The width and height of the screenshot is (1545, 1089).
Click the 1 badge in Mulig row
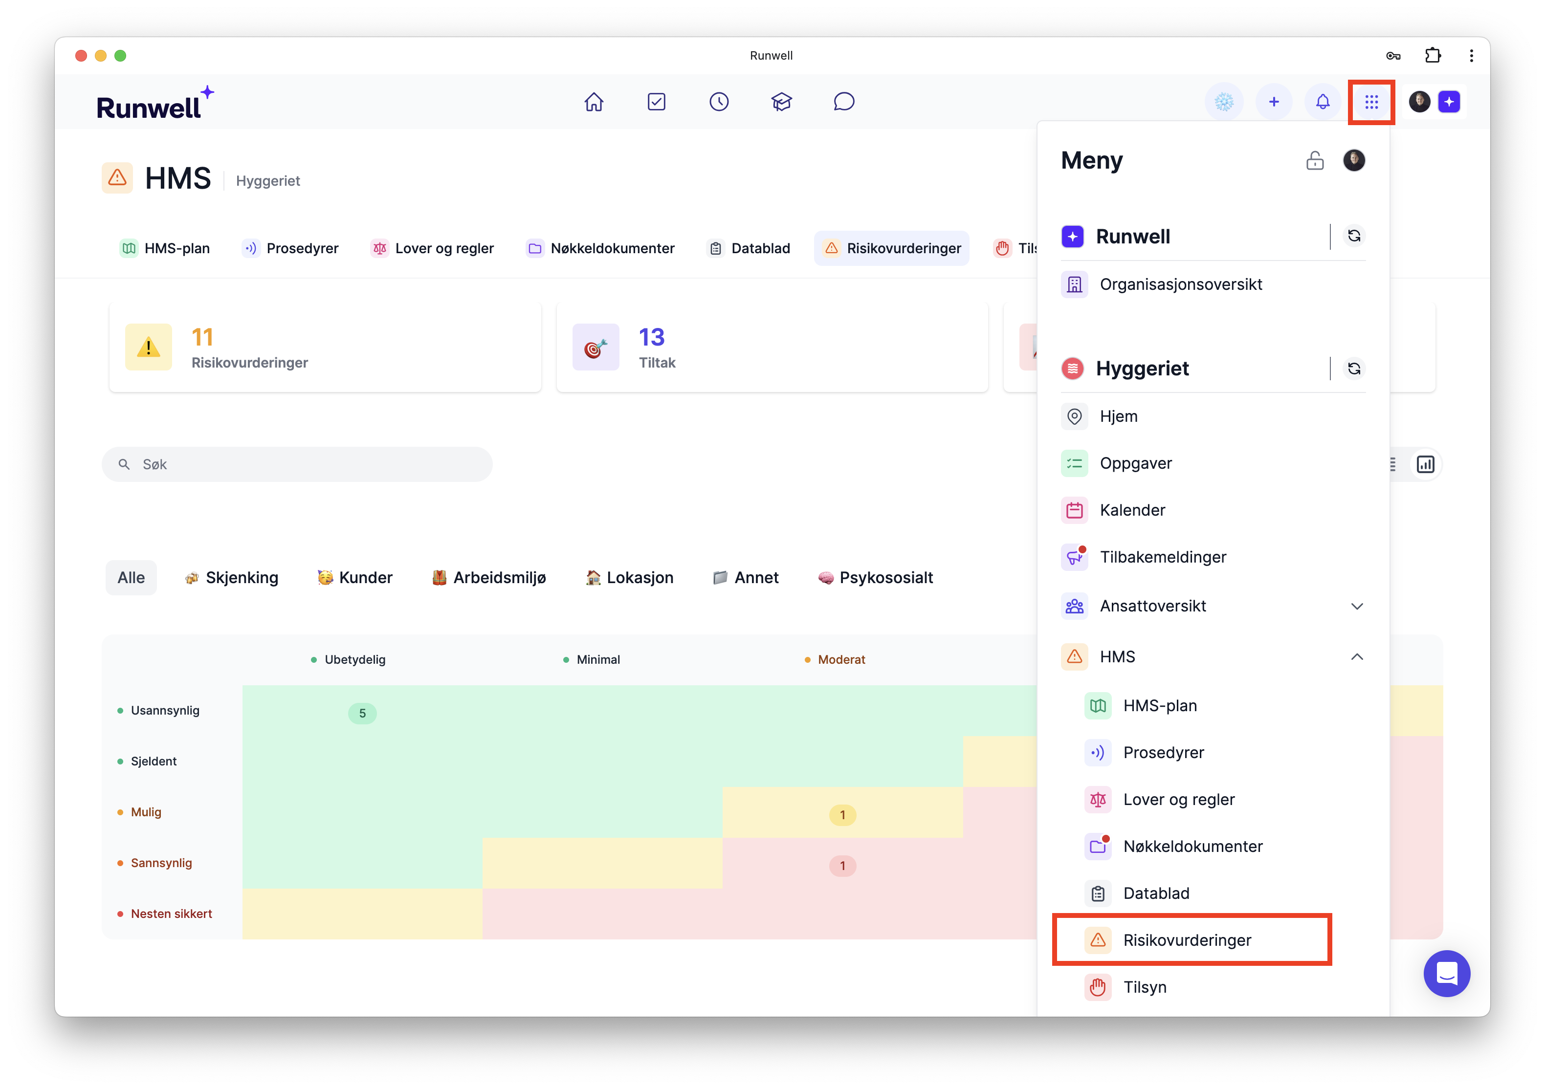[842, 815]
